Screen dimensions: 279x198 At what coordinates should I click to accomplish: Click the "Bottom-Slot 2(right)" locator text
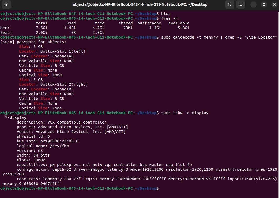pyautogui.click(x=64, y=84)
